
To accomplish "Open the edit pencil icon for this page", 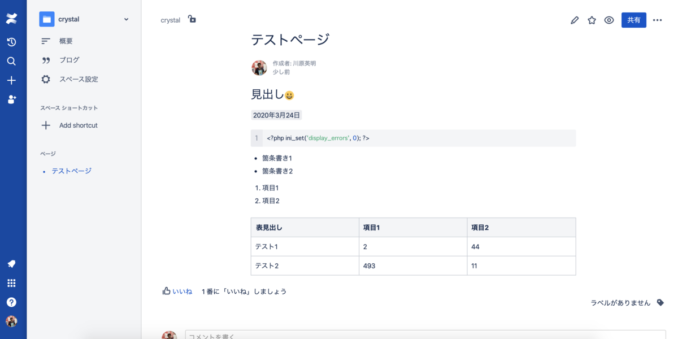I will click(x=575, y=20).
